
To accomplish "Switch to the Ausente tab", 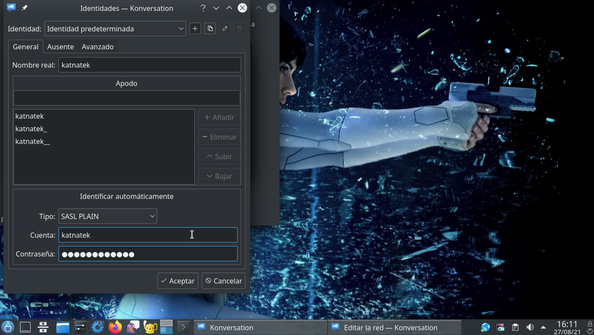I will pos(61,47).
